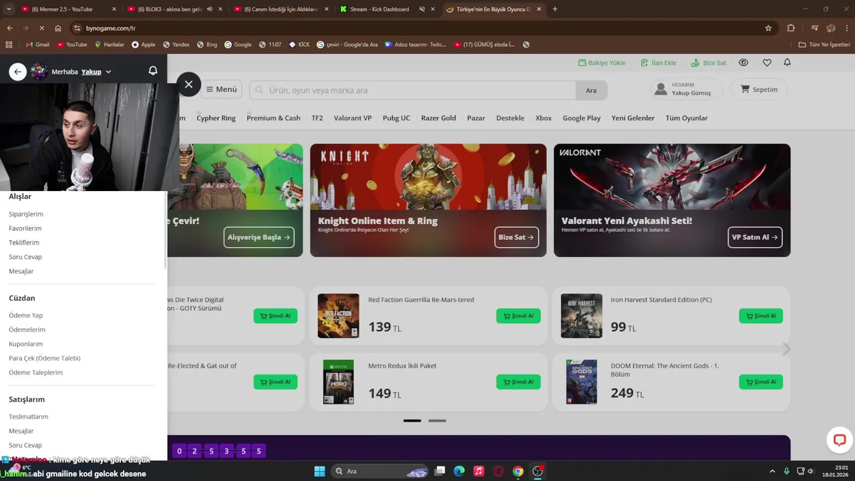Image resolution: width=855 pixels, height=481 pixels.
Task: Click the Bize Sat top link
Action: click(x=709, y=63)
